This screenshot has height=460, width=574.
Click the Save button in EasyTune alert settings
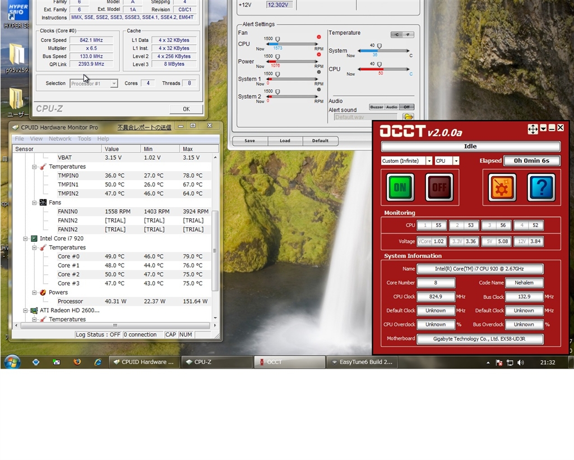tap(249, 141)
